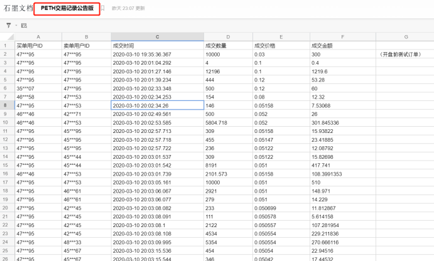Click the amount cell 270.666116
The width and height of the screenshot is (434, 261).
pos(343,242)
